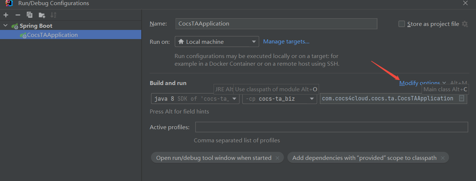Screen dimensions: 476x181
Task: Open the Manage targets link
Action: [286, 42]
